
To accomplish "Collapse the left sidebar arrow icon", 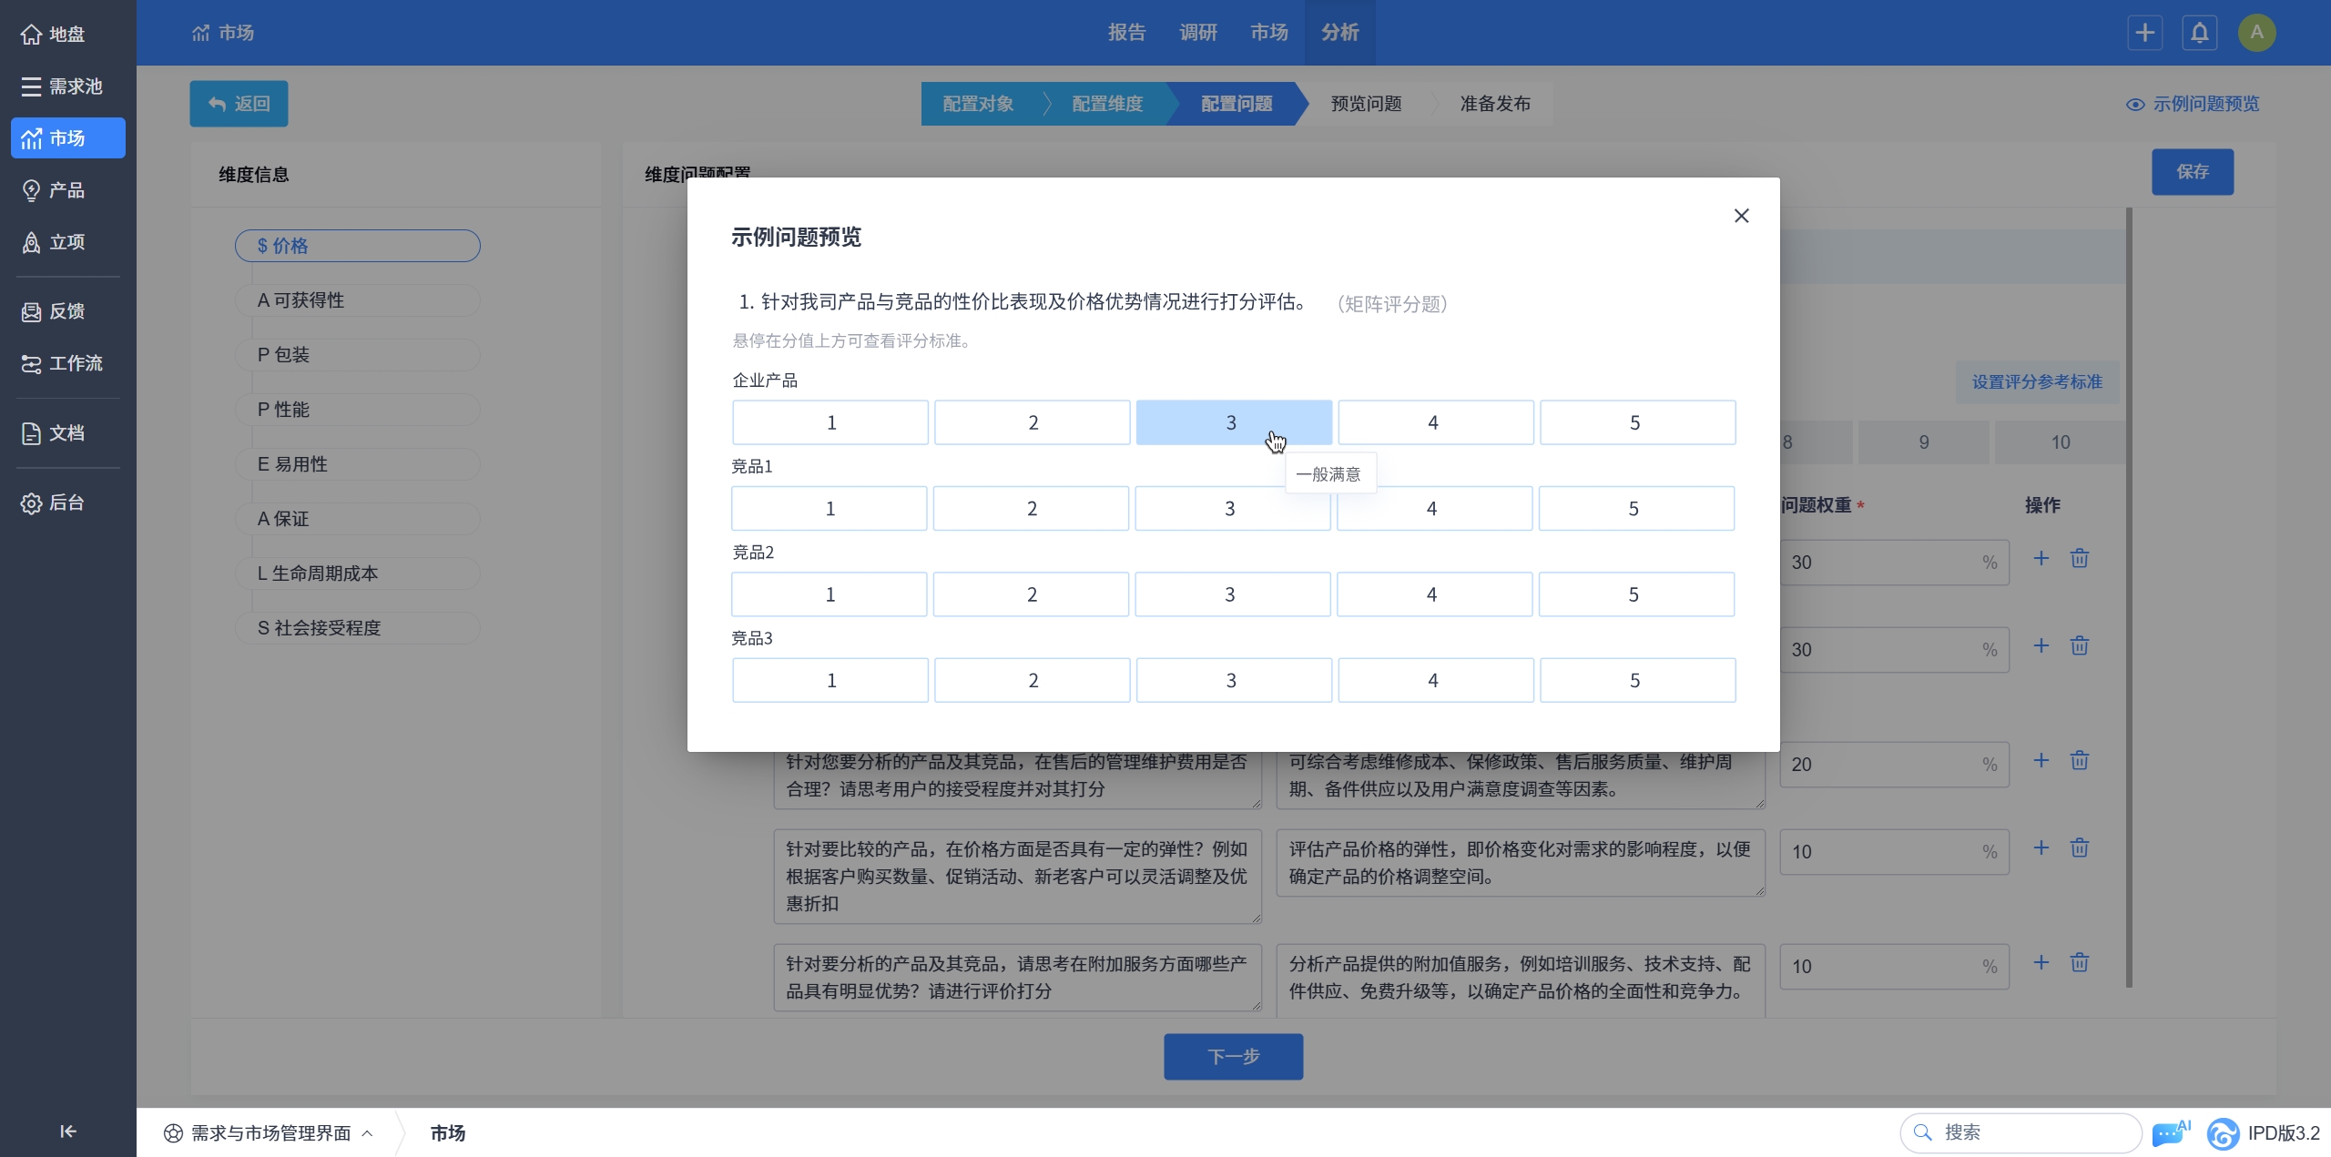I will (x=67, y=1131).
